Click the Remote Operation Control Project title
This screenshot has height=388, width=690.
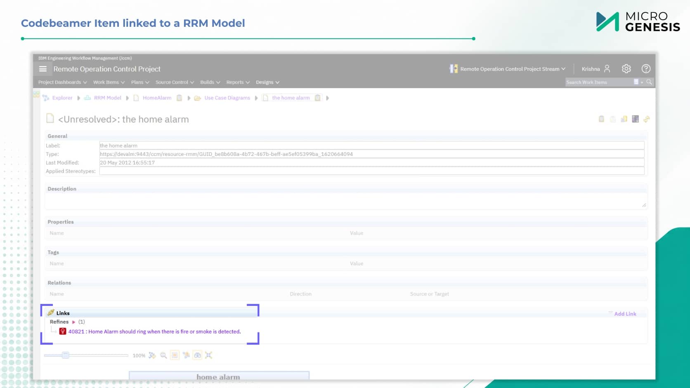pos(107,69)
